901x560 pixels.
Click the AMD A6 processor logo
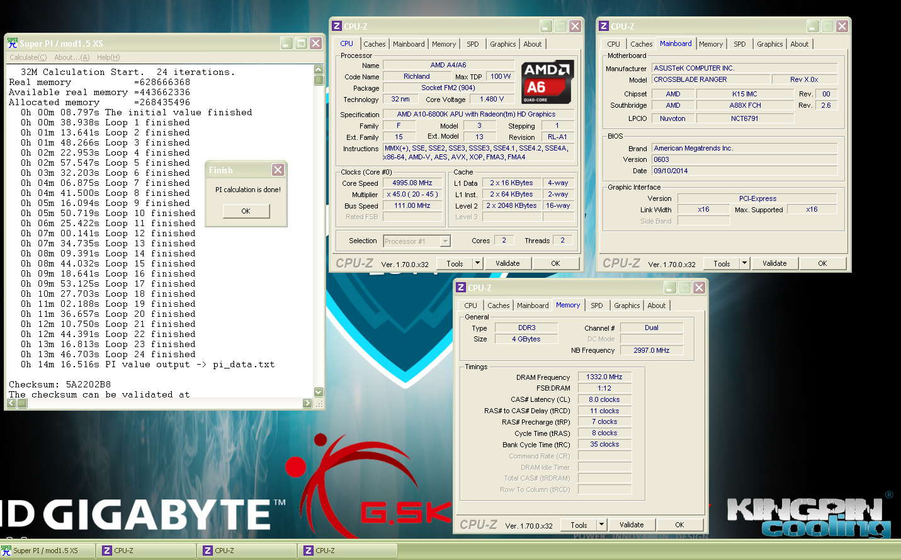[547, 82]
